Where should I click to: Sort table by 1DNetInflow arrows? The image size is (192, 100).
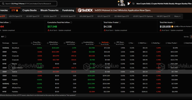59,43
